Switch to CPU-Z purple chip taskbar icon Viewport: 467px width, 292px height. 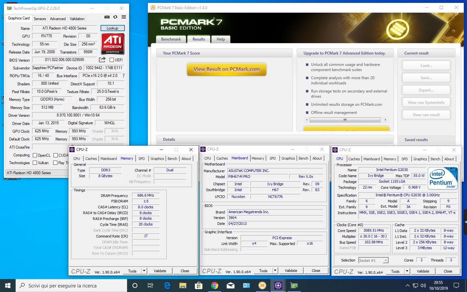(x=278, y=286)
